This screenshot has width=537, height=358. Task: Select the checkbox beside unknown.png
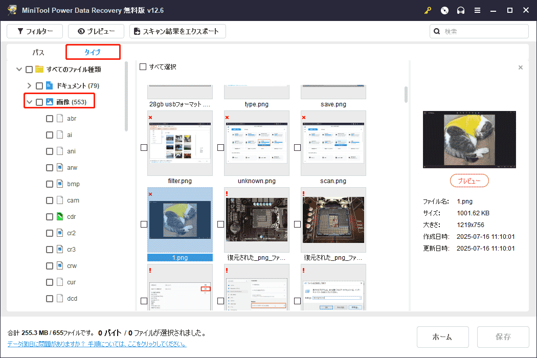pyautogui.click(x=220, y=147)
